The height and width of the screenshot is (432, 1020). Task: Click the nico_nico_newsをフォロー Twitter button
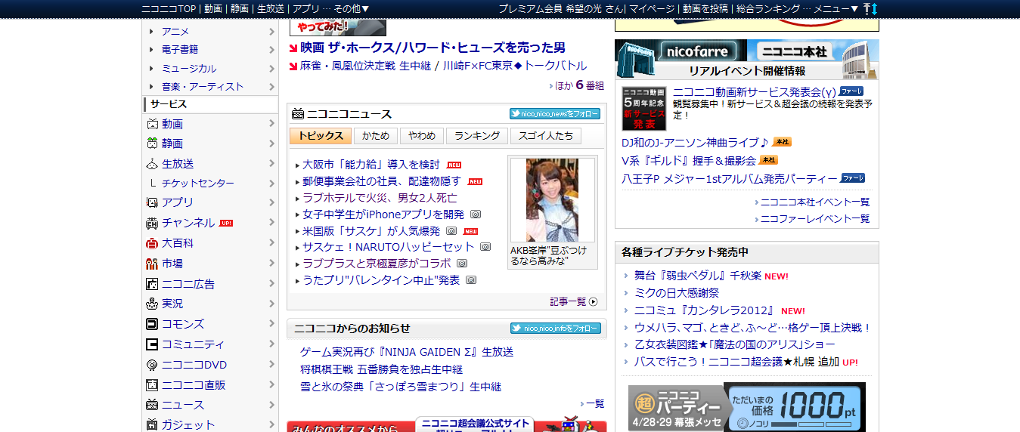click(x=555, y=114)
